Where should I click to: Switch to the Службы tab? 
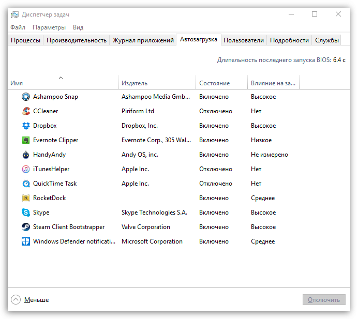tap(327, 40)
